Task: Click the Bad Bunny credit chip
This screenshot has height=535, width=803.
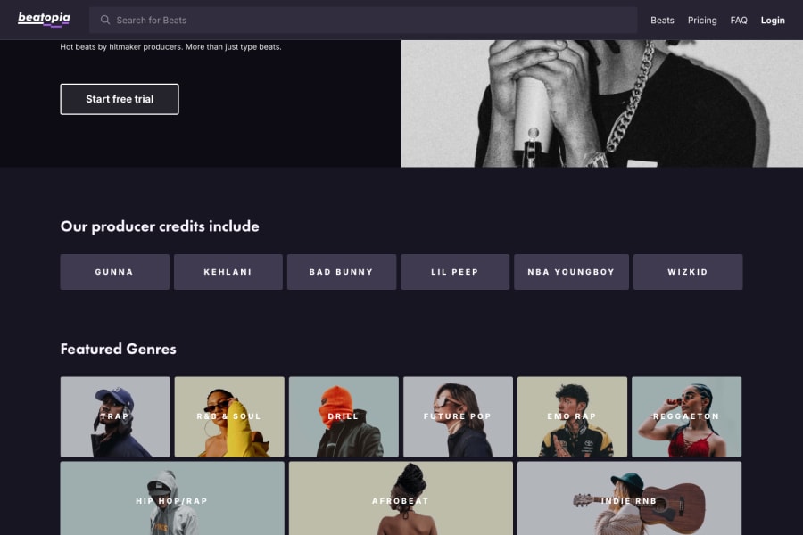Action: click(x=342, y=272)
